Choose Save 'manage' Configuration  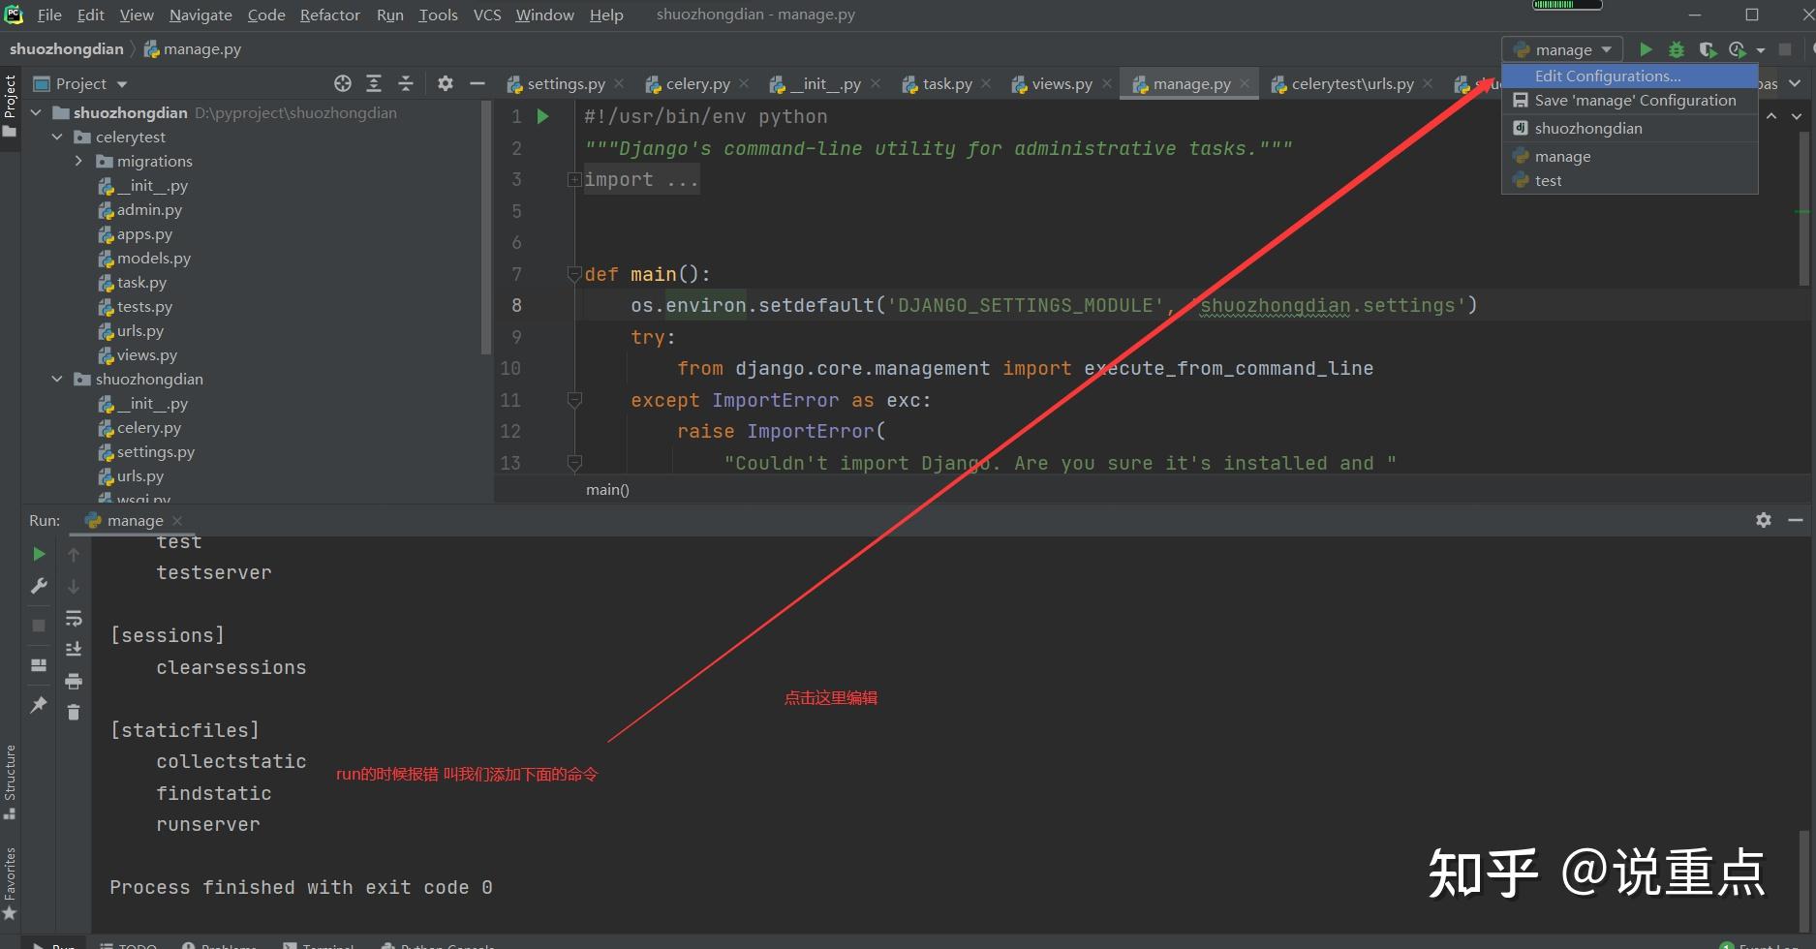point(1630,100)
